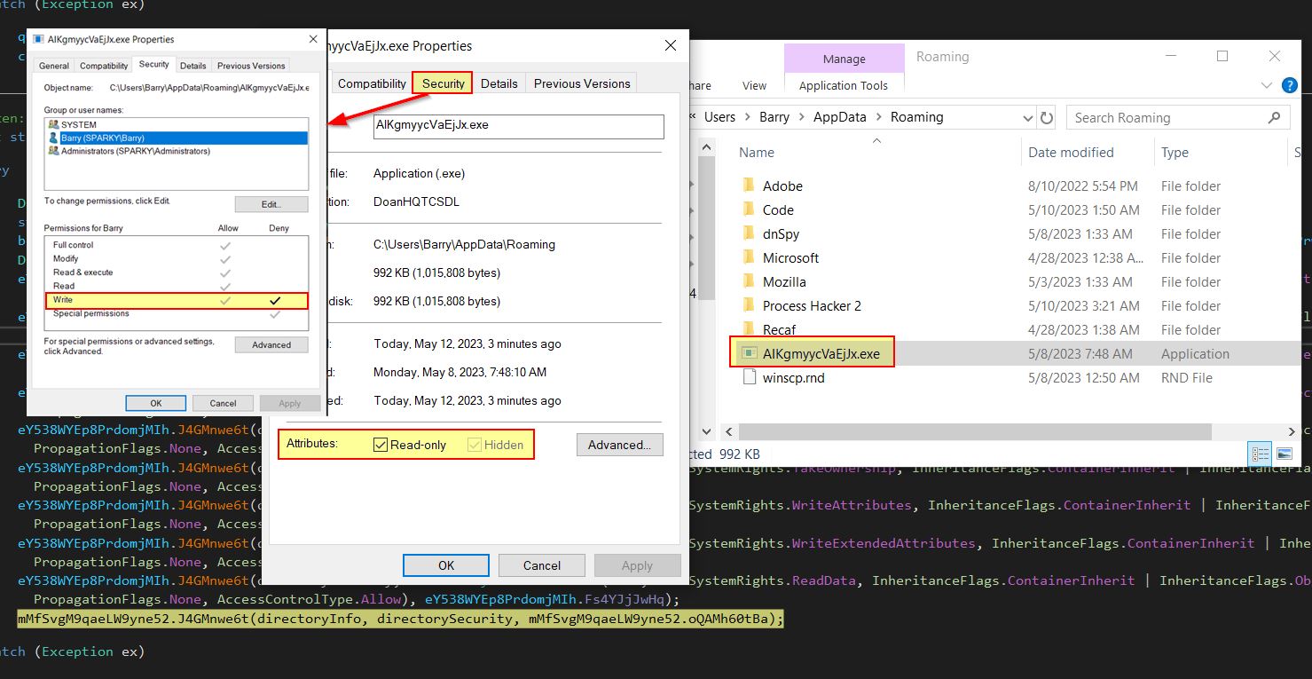Click the highlighted J4GMnwe6t code line at bottom
1312x679 pixels.
(x=401, y=619)
